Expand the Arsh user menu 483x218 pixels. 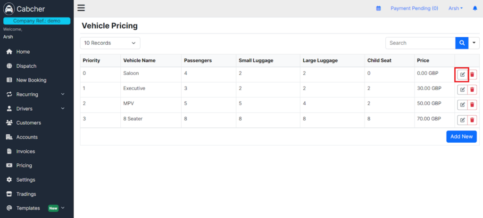point(455,8)
